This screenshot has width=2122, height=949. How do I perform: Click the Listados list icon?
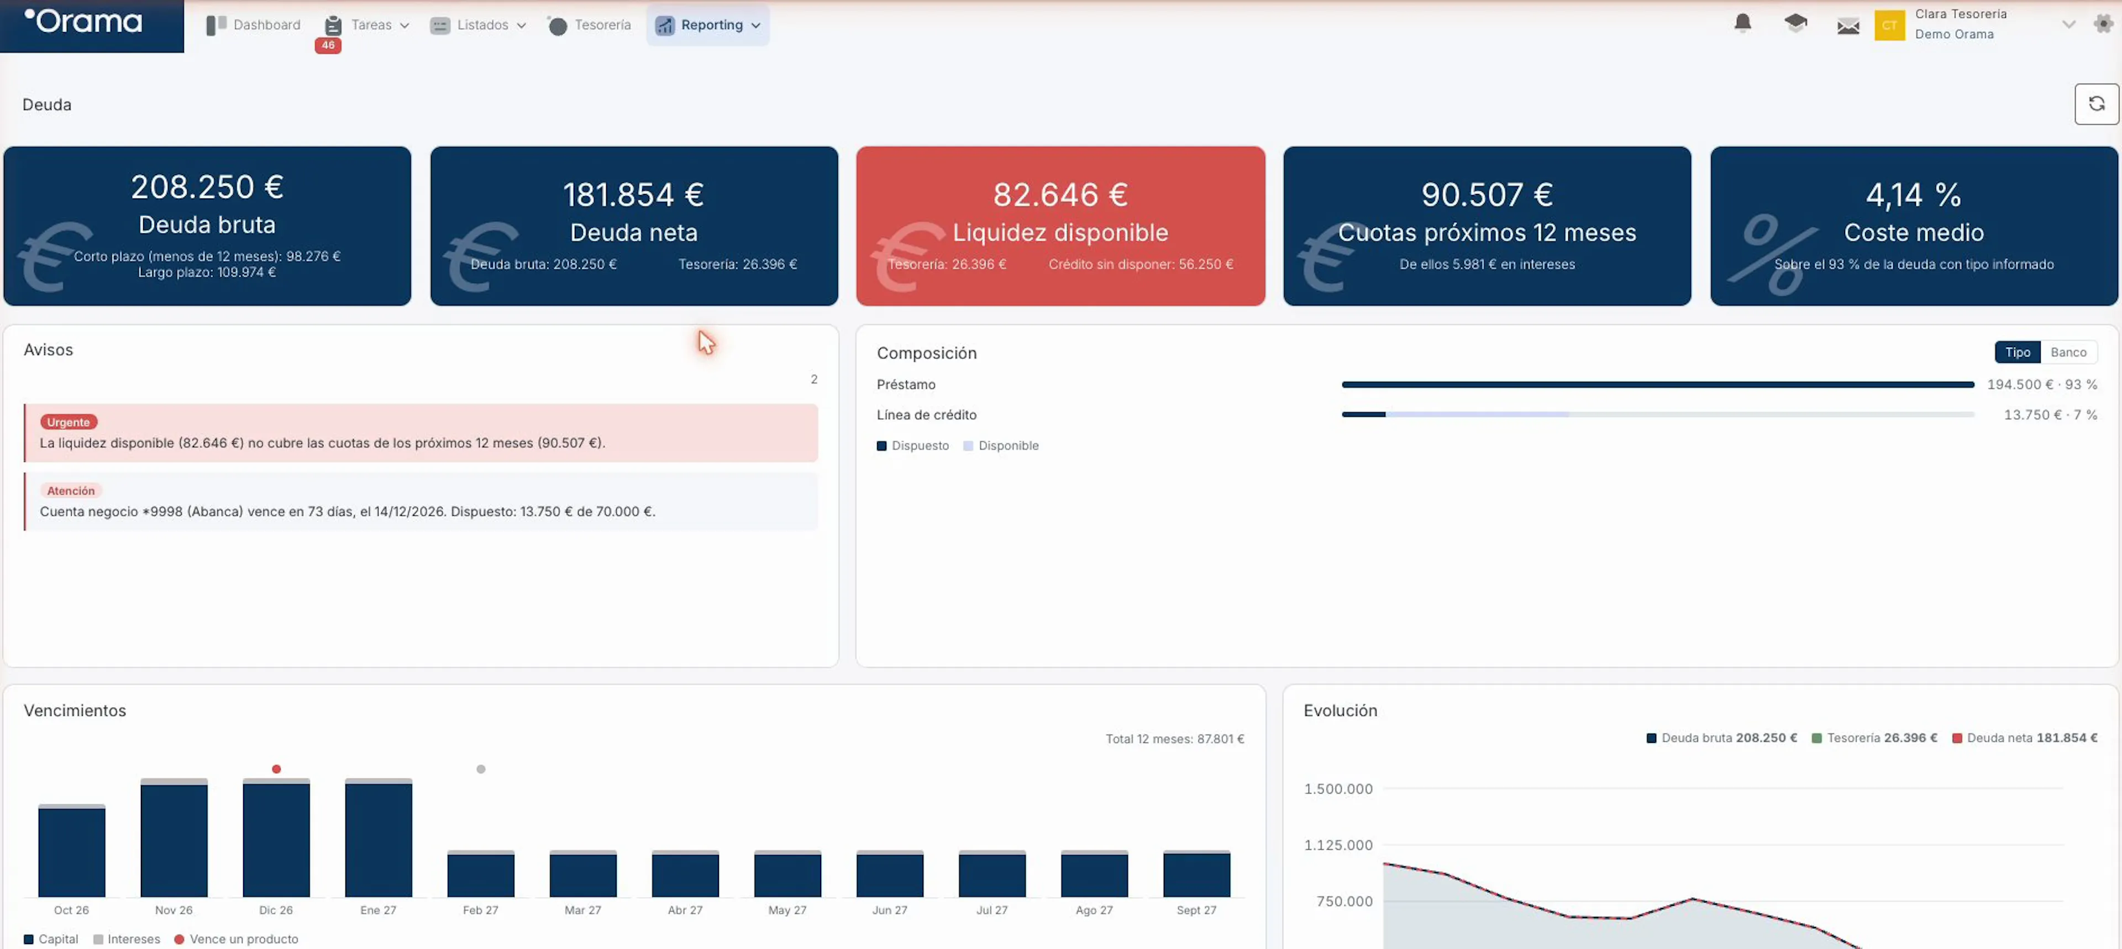440,25
